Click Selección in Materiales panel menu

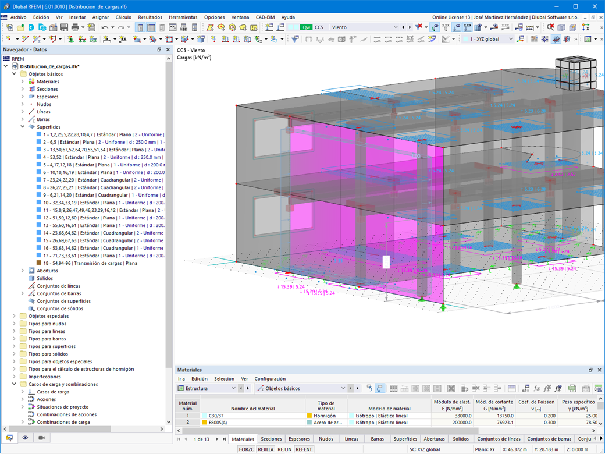[224, 379]
